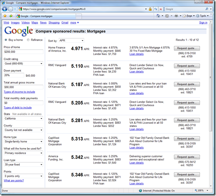The height and width of the screenshot is (196, 216).
Task: Open the Primary residence dropdown
Action: point(23,153)
